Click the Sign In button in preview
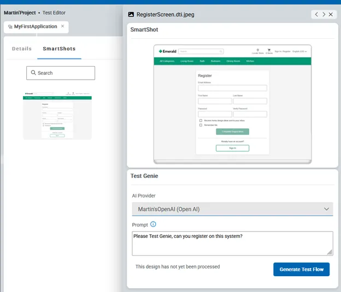Image resolution: width=341 pixels, height=292 pixels. [232, 148]
